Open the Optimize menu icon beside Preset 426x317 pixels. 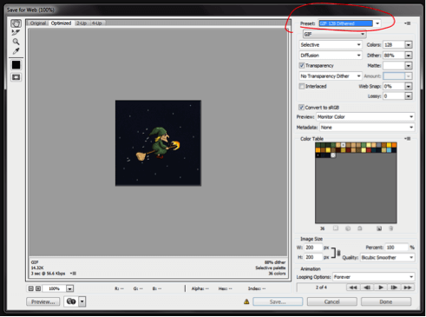[408, 23]
